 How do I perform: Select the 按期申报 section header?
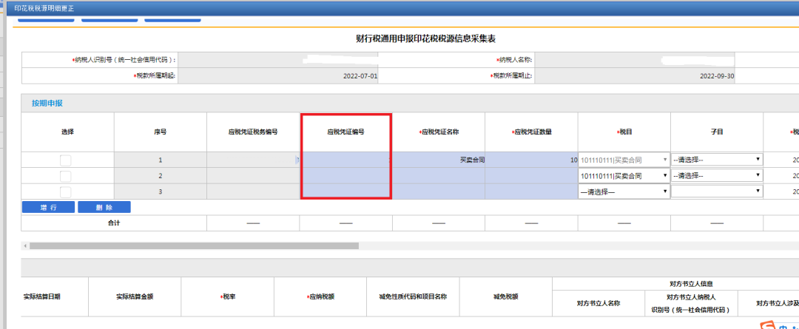coord(47,104)
